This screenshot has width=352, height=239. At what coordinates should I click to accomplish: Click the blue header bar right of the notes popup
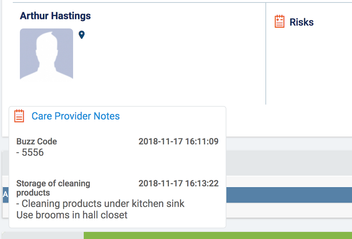289,195
